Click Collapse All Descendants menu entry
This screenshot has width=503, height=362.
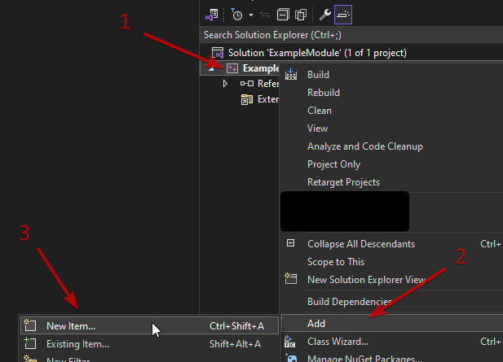(360, 244)
